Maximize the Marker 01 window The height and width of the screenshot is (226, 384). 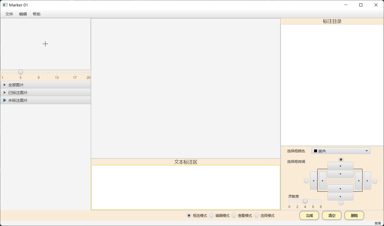tap(361, 5)
